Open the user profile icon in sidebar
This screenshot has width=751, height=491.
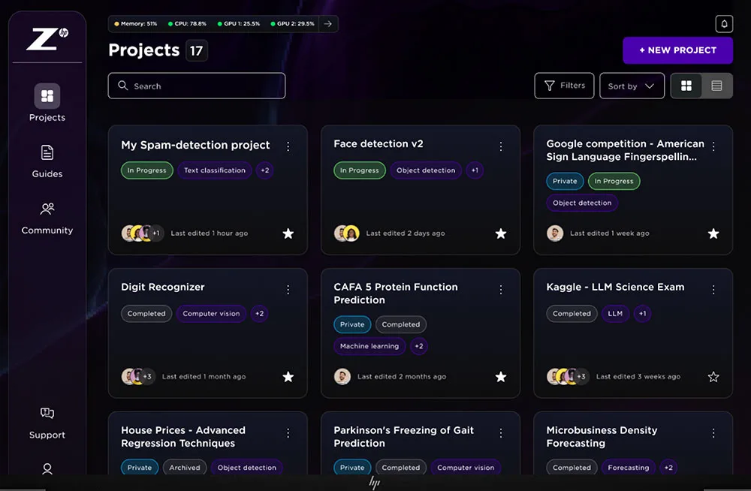47,469
